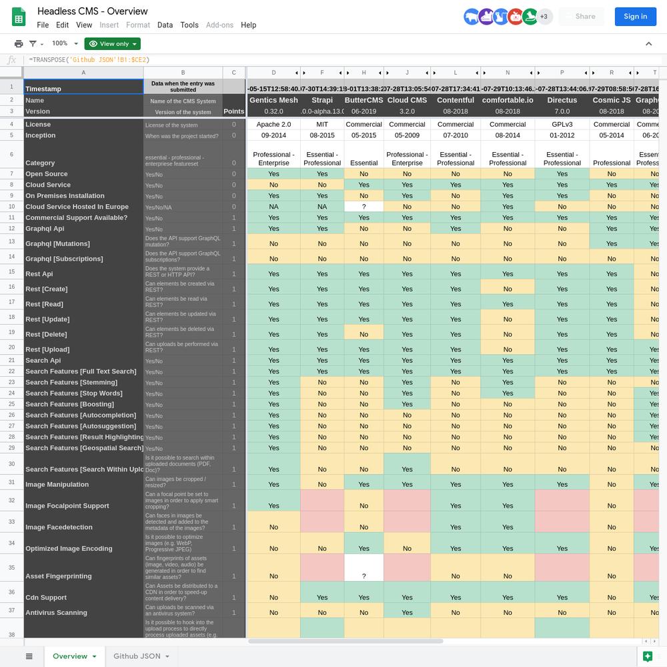Select the row 12 header
Viewport: 667px width, 667px height.
click(11, 228)
